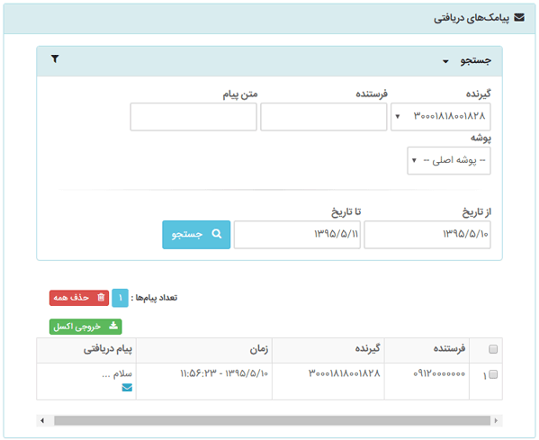Click the right scroll arrow of horizontal scrollbar

point(496,420)
